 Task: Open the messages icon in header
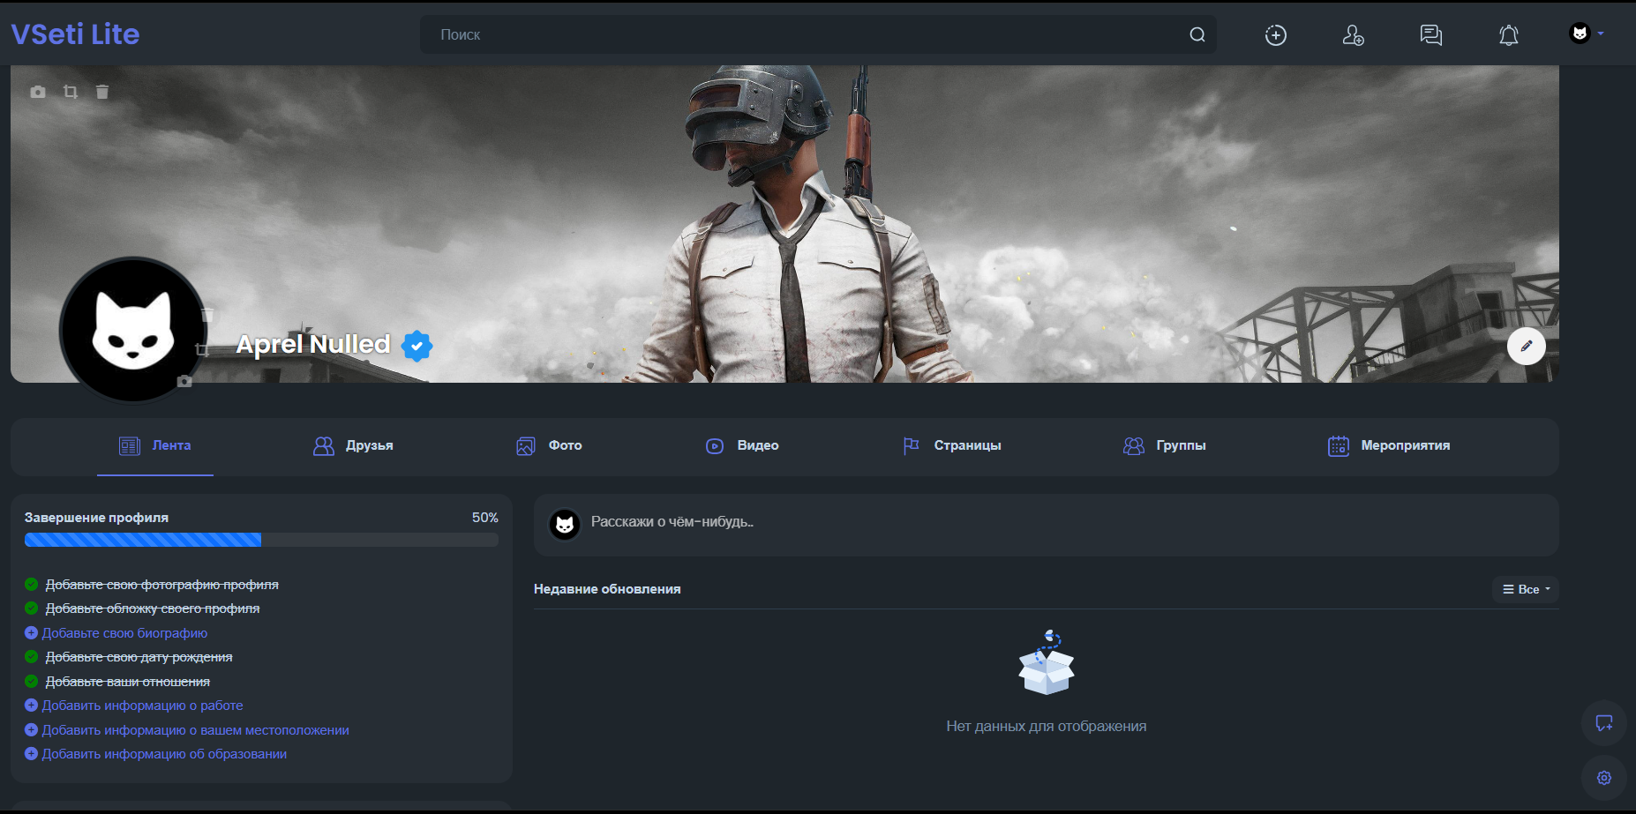(x=1430, y=34)
